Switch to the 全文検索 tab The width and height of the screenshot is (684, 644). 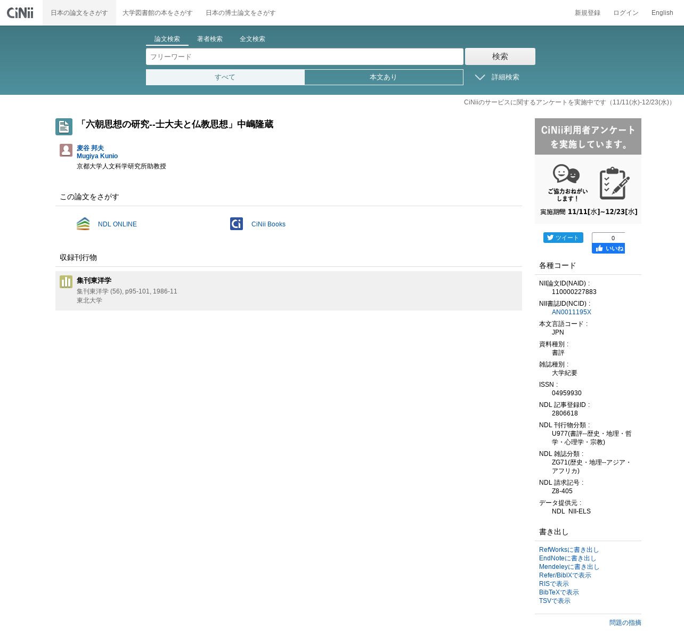(253, 39)
